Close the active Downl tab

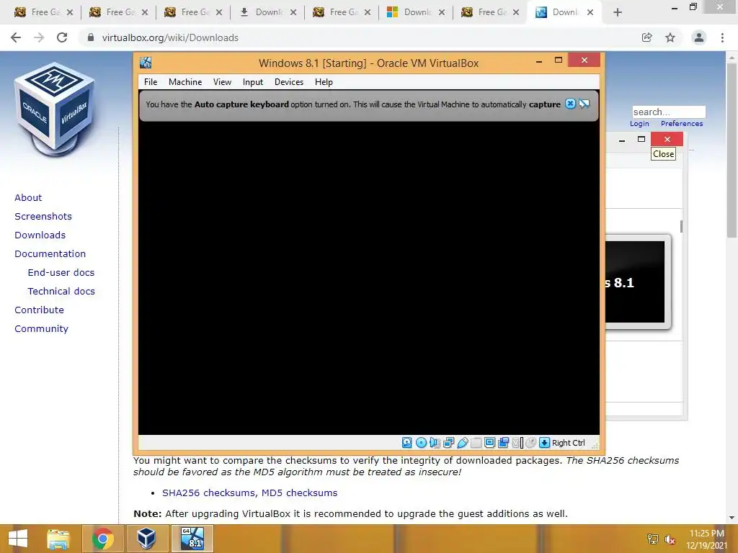point(590,13)
